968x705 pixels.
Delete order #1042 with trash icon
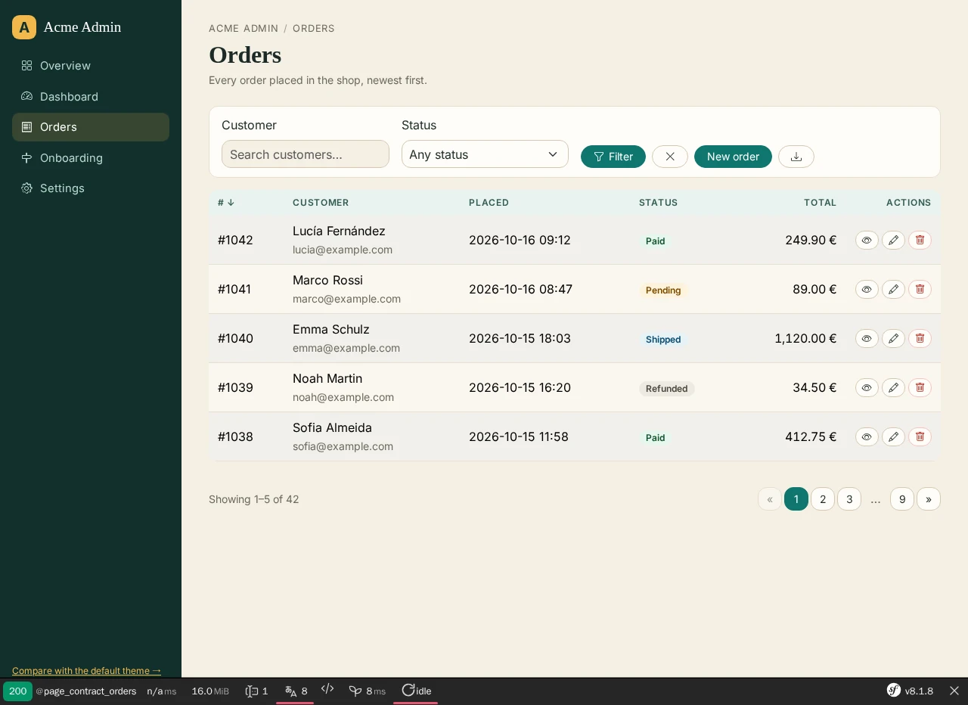(920, 240)
